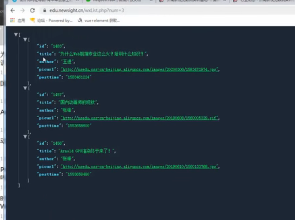Collapse the object with id 1457
This screenshot has height=220, width=295.
(x=25, y=88)
